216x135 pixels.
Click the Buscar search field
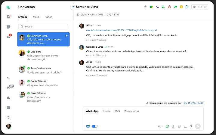[x=43, y=26]
